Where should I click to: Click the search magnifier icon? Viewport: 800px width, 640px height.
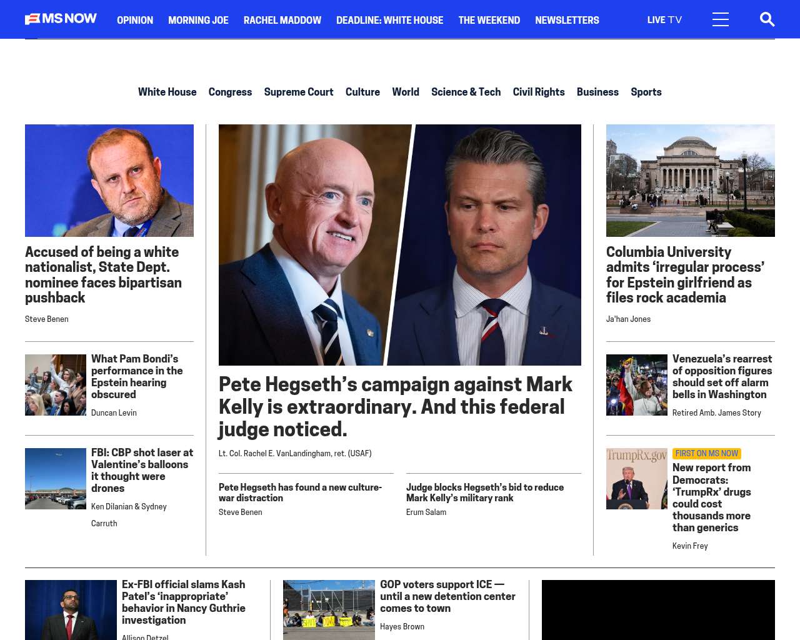point(767,20)
